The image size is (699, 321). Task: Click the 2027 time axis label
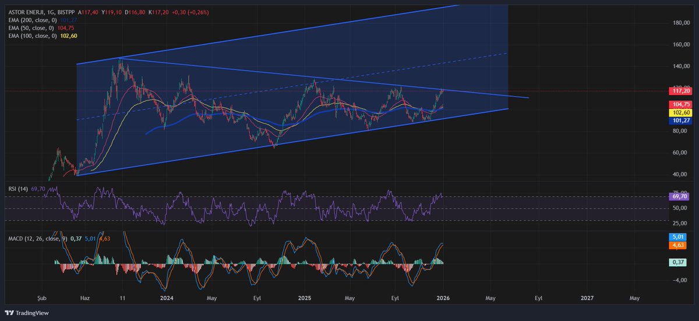[x=587, y=298]
